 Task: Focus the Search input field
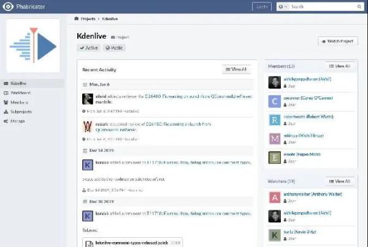[325, 7]
